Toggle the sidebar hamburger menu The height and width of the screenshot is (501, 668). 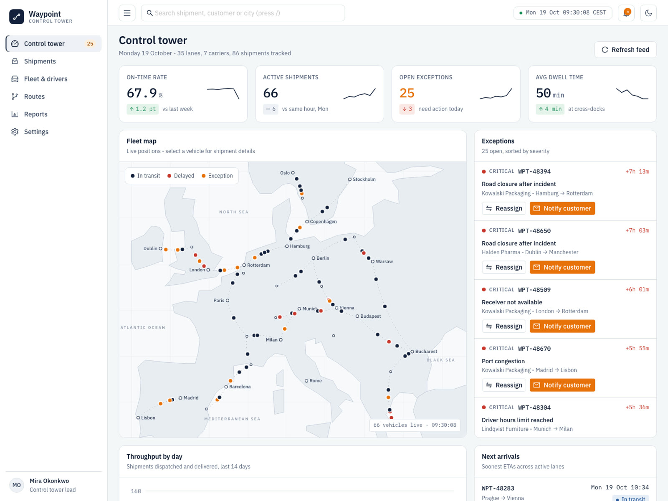(x=127, y=13)
